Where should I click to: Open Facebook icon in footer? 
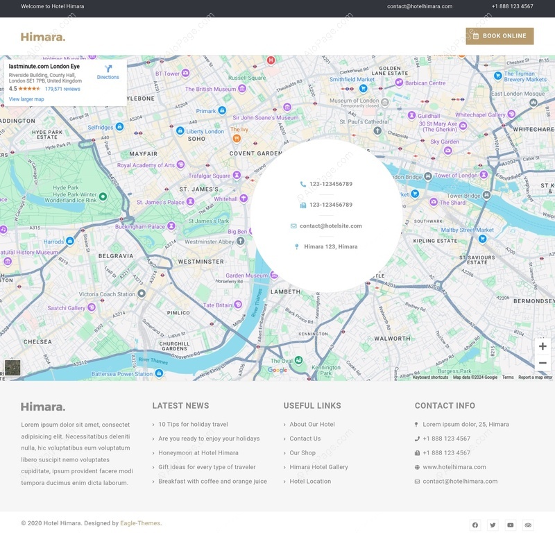475,525
